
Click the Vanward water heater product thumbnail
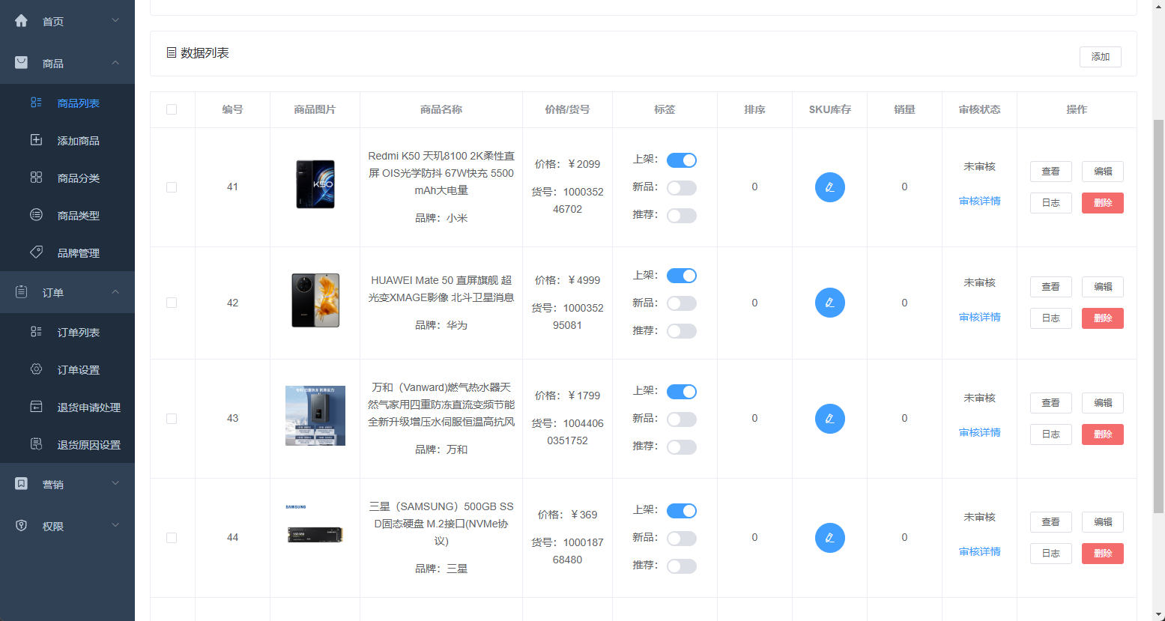pos(315,416)
